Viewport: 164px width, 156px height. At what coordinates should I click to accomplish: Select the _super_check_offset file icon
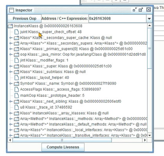(x=16, y=32)
